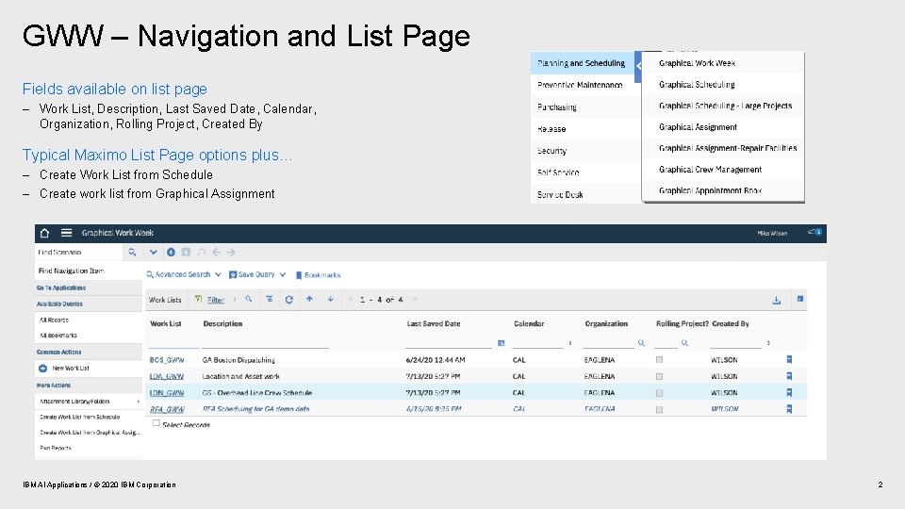This screenshot has width=905, height=509.
Task: Click Run Reports in More Actions
Action: [x=56, y=448]
